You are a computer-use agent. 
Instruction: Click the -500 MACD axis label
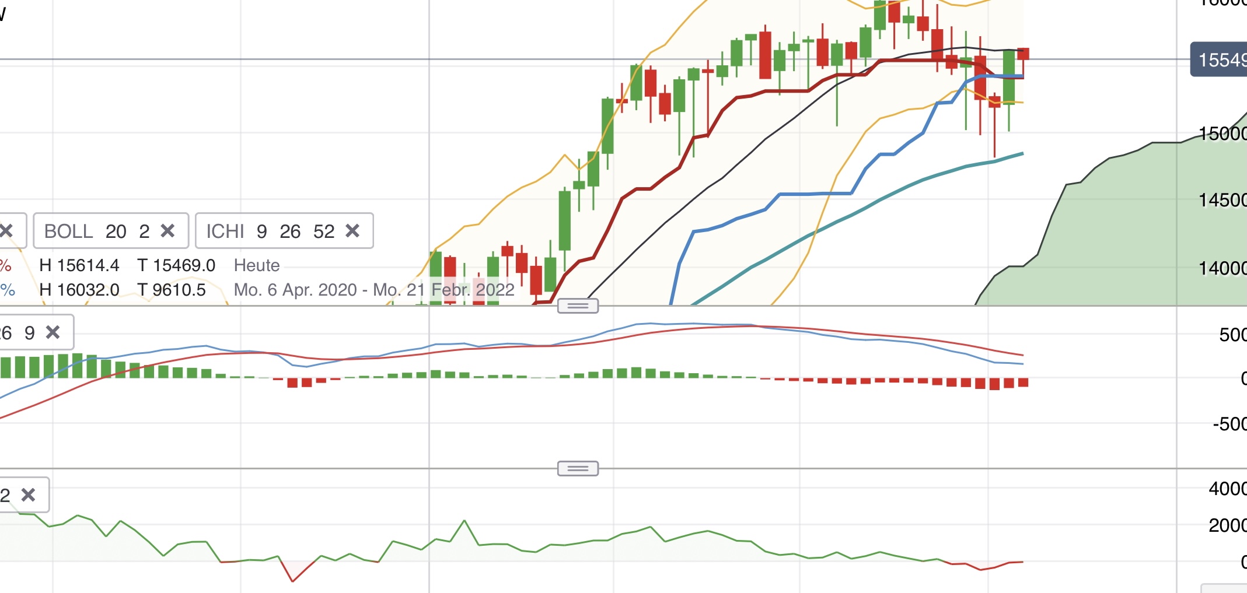click(x=1229, y=423)
